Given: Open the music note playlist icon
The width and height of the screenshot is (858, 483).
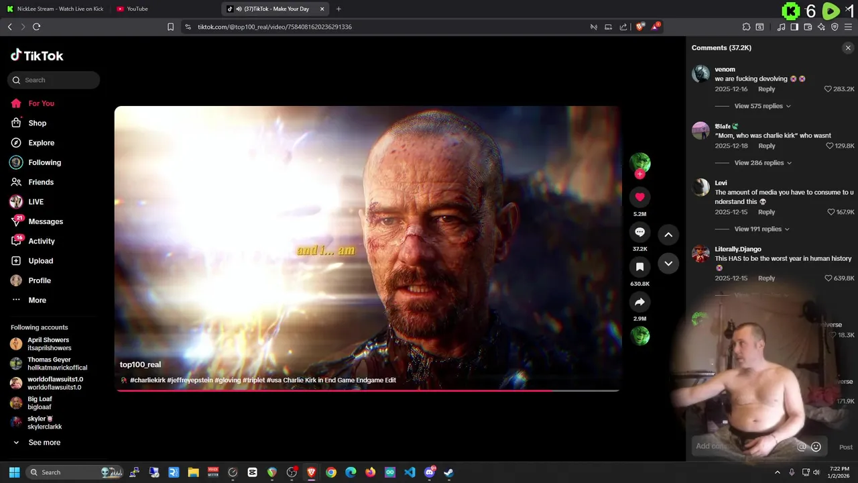Looking at the screenshot, I should tap(781, 27).
